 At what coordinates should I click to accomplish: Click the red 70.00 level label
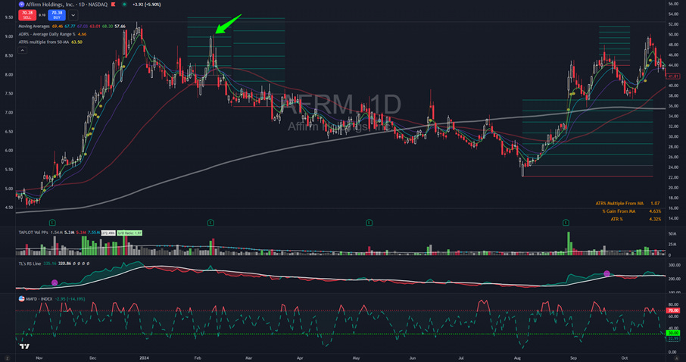(x=673, y=311)
